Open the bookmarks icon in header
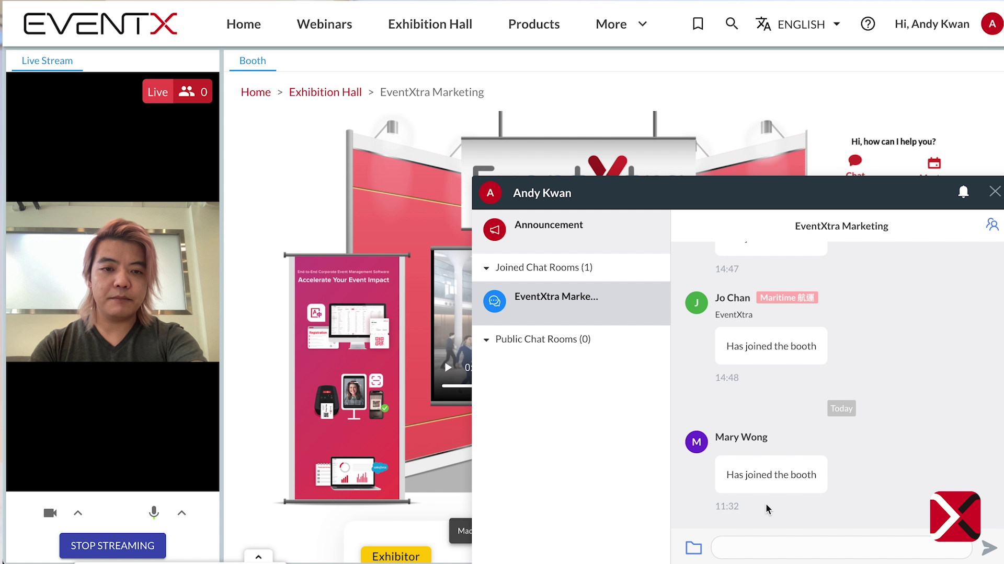 point(698,24)
